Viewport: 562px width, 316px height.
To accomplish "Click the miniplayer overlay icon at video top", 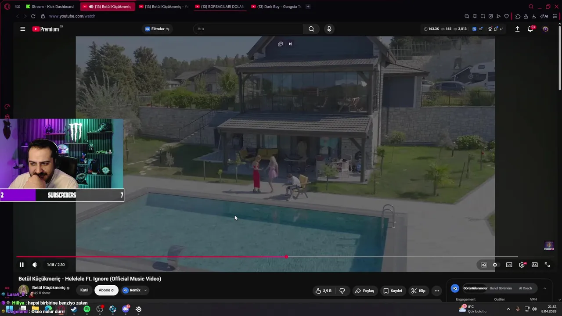I will 280,44.
